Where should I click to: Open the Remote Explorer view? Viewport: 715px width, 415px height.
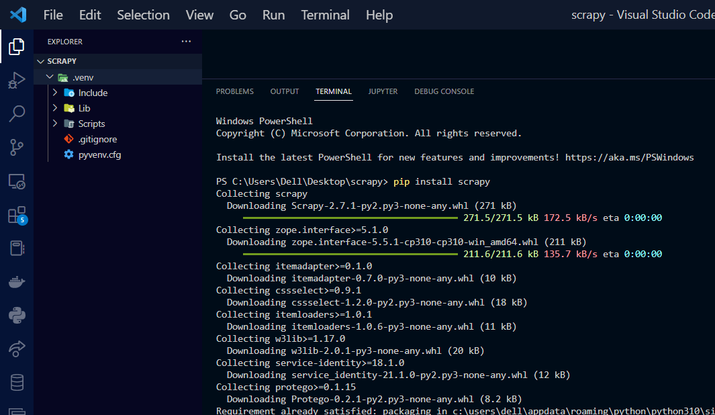coord(17,181)
